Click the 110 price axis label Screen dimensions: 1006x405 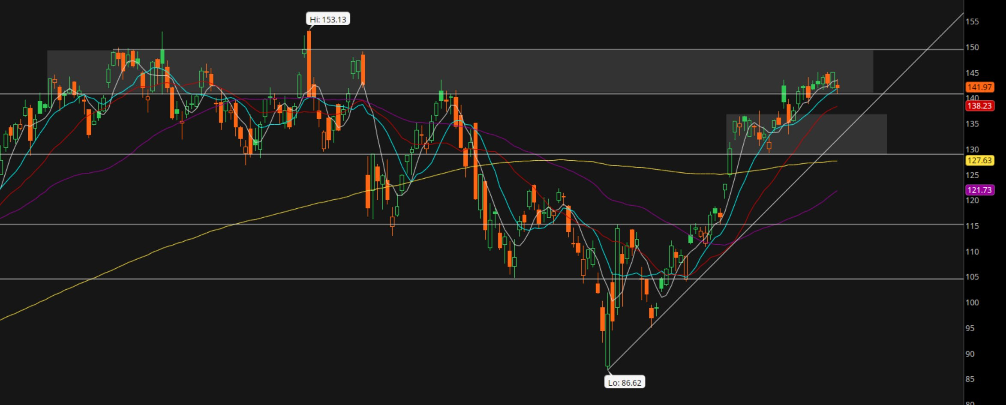(972, 252)
